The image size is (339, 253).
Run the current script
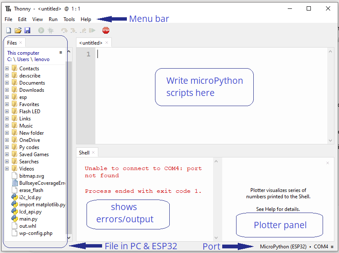tap(40, 30)
